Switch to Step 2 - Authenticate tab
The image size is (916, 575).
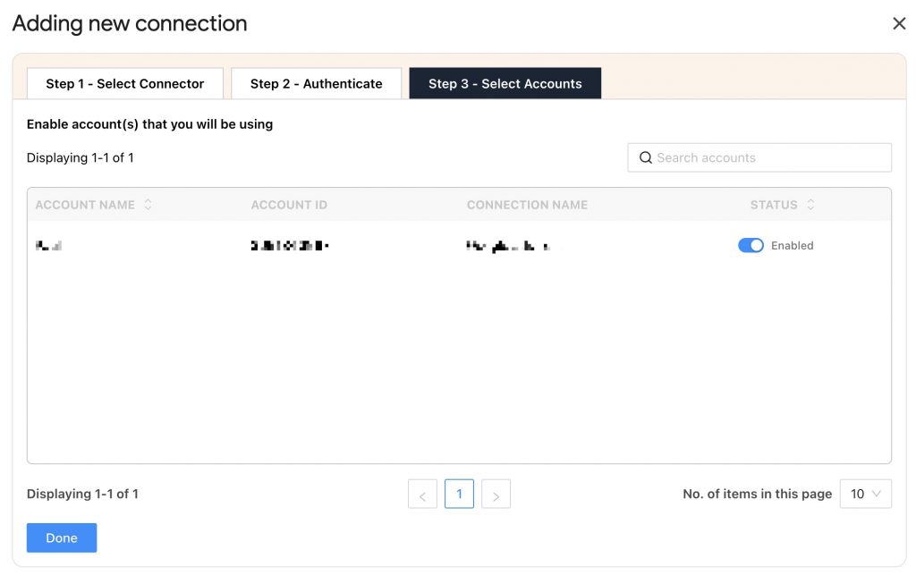[316, 83]
